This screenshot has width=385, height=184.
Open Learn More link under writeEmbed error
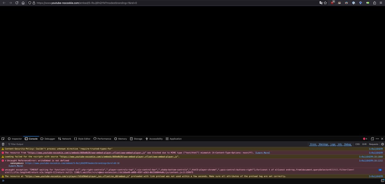point(16,165)
